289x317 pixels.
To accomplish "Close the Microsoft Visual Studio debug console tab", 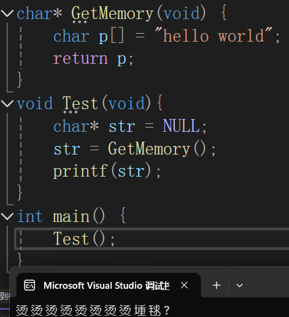I will [x=184, y=285].
